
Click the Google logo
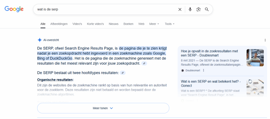pyautogui.click(x=14, y=9)
